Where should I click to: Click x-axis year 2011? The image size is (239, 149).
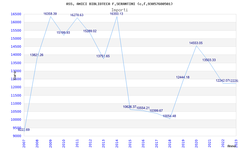pyautogui.click(x=77, y=143)
